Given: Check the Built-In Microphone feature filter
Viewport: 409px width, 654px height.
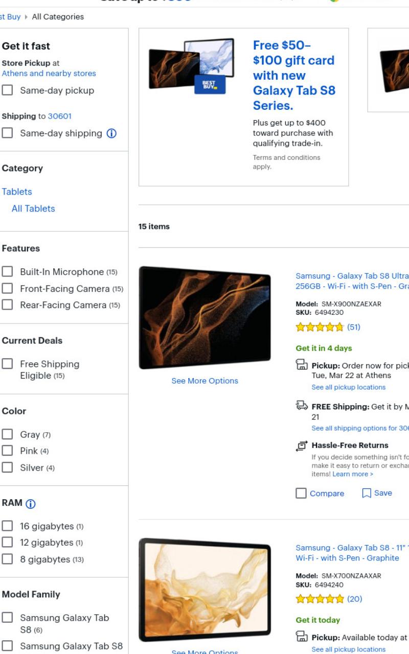Looking at the screenshot, I should point(7,271).
